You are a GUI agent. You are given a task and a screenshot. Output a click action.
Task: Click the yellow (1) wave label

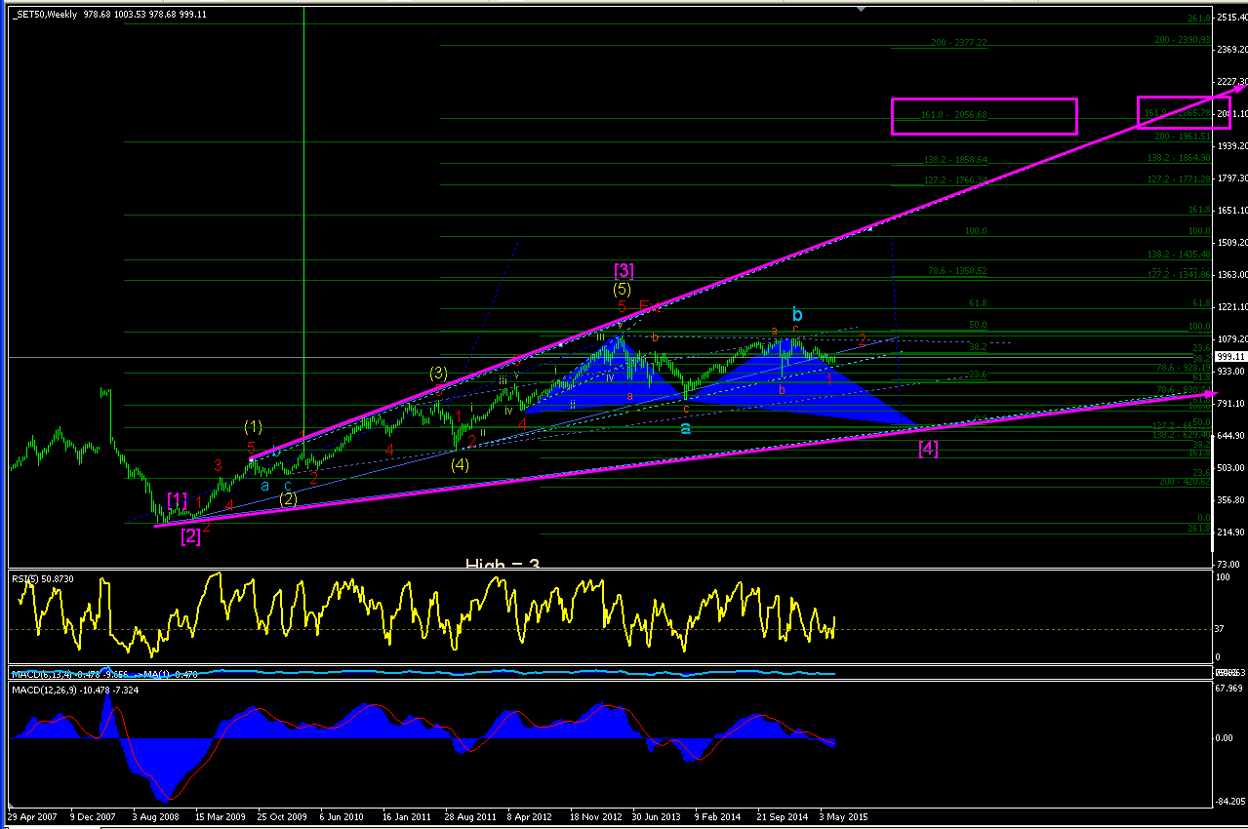254,426
